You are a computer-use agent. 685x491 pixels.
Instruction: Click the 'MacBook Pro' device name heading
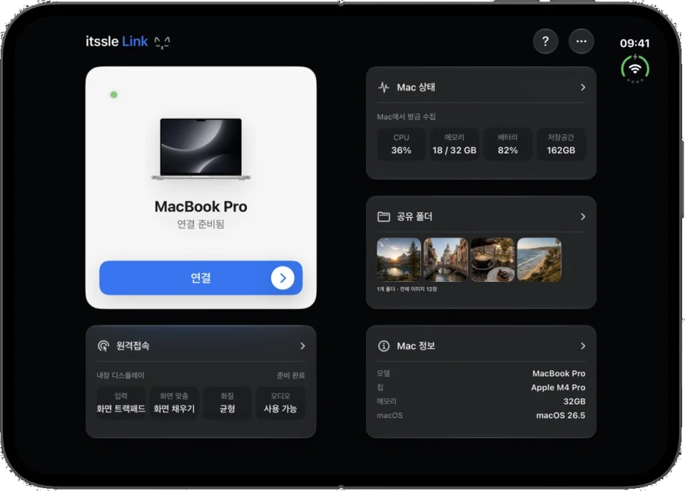[x=201, y=206]
